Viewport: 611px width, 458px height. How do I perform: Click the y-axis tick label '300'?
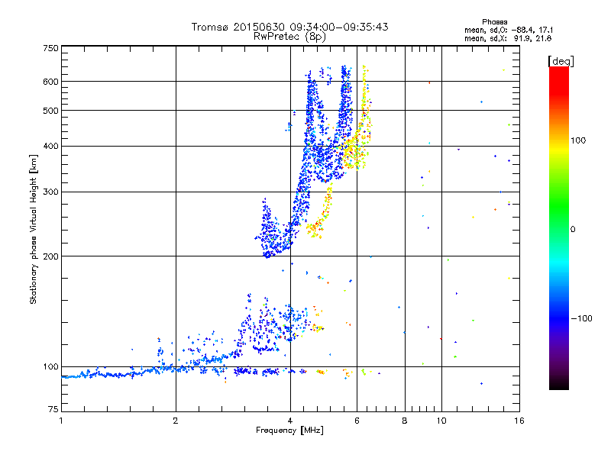click(x=50, y=192)
